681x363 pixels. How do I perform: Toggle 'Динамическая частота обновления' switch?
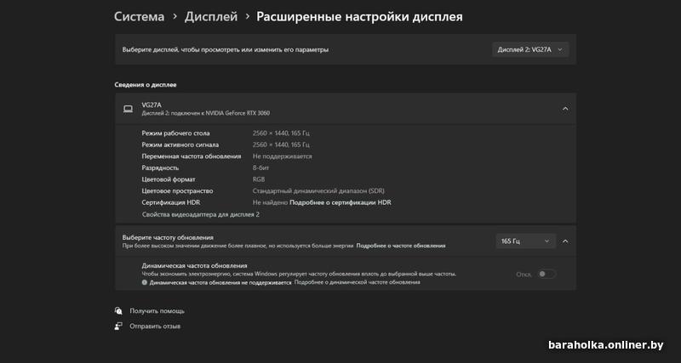point(547,274)
